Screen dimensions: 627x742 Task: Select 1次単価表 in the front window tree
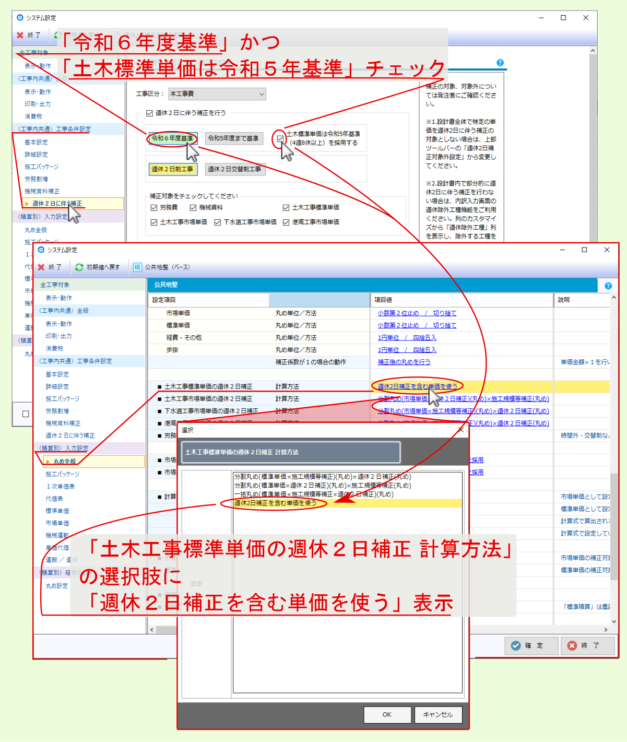coord(61,486)
